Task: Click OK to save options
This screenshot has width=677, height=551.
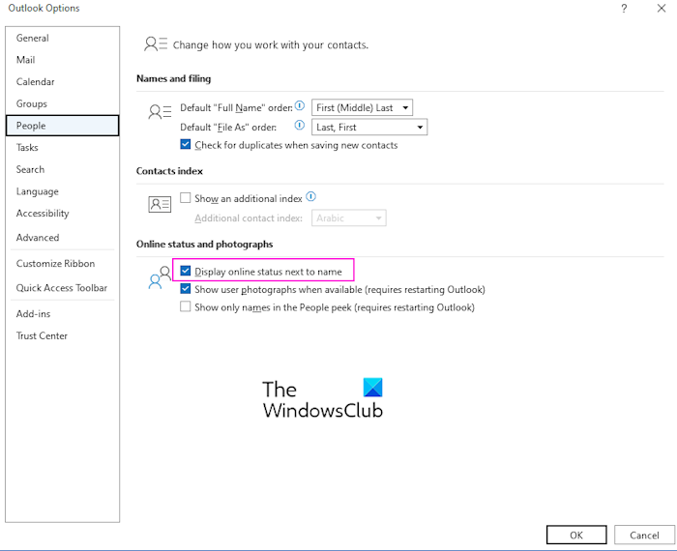Action: coord(576,535)
